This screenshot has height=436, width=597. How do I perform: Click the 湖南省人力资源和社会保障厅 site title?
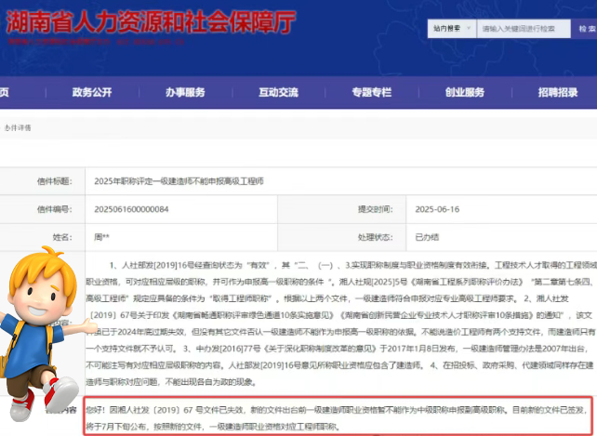pyautogui.click(x=151, y=21)
